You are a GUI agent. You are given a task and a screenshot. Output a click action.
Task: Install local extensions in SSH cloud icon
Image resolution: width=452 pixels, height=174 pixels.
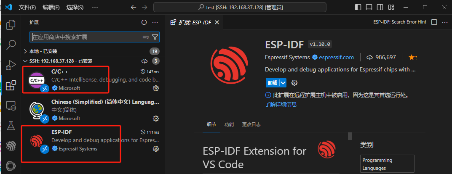(145, 61)
